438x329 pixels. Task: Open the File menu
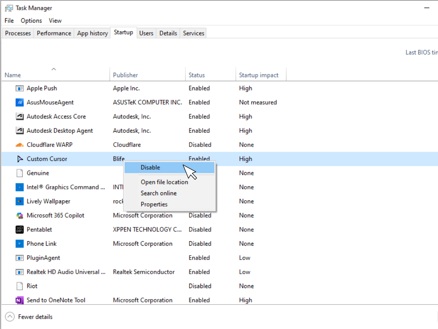9,20
